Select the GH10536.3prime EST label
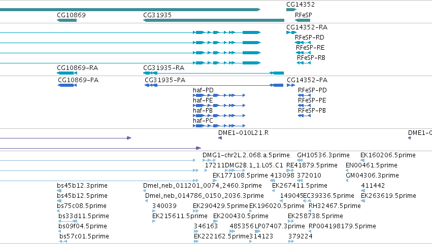The width and height of the screenshot is (432, 244). pos(323,155)
